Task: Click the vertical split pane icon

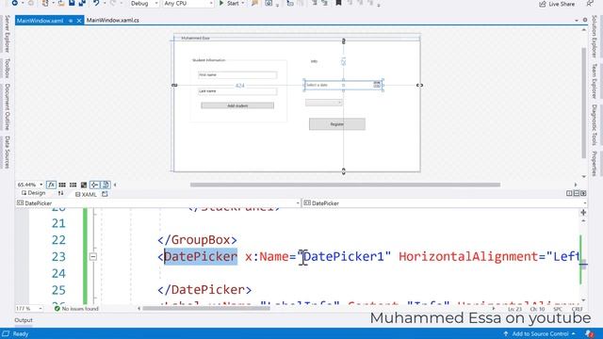Action: [569, 193]
